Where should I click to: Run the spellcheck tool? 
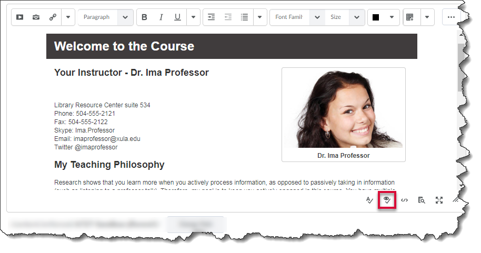tap(370, 200)
